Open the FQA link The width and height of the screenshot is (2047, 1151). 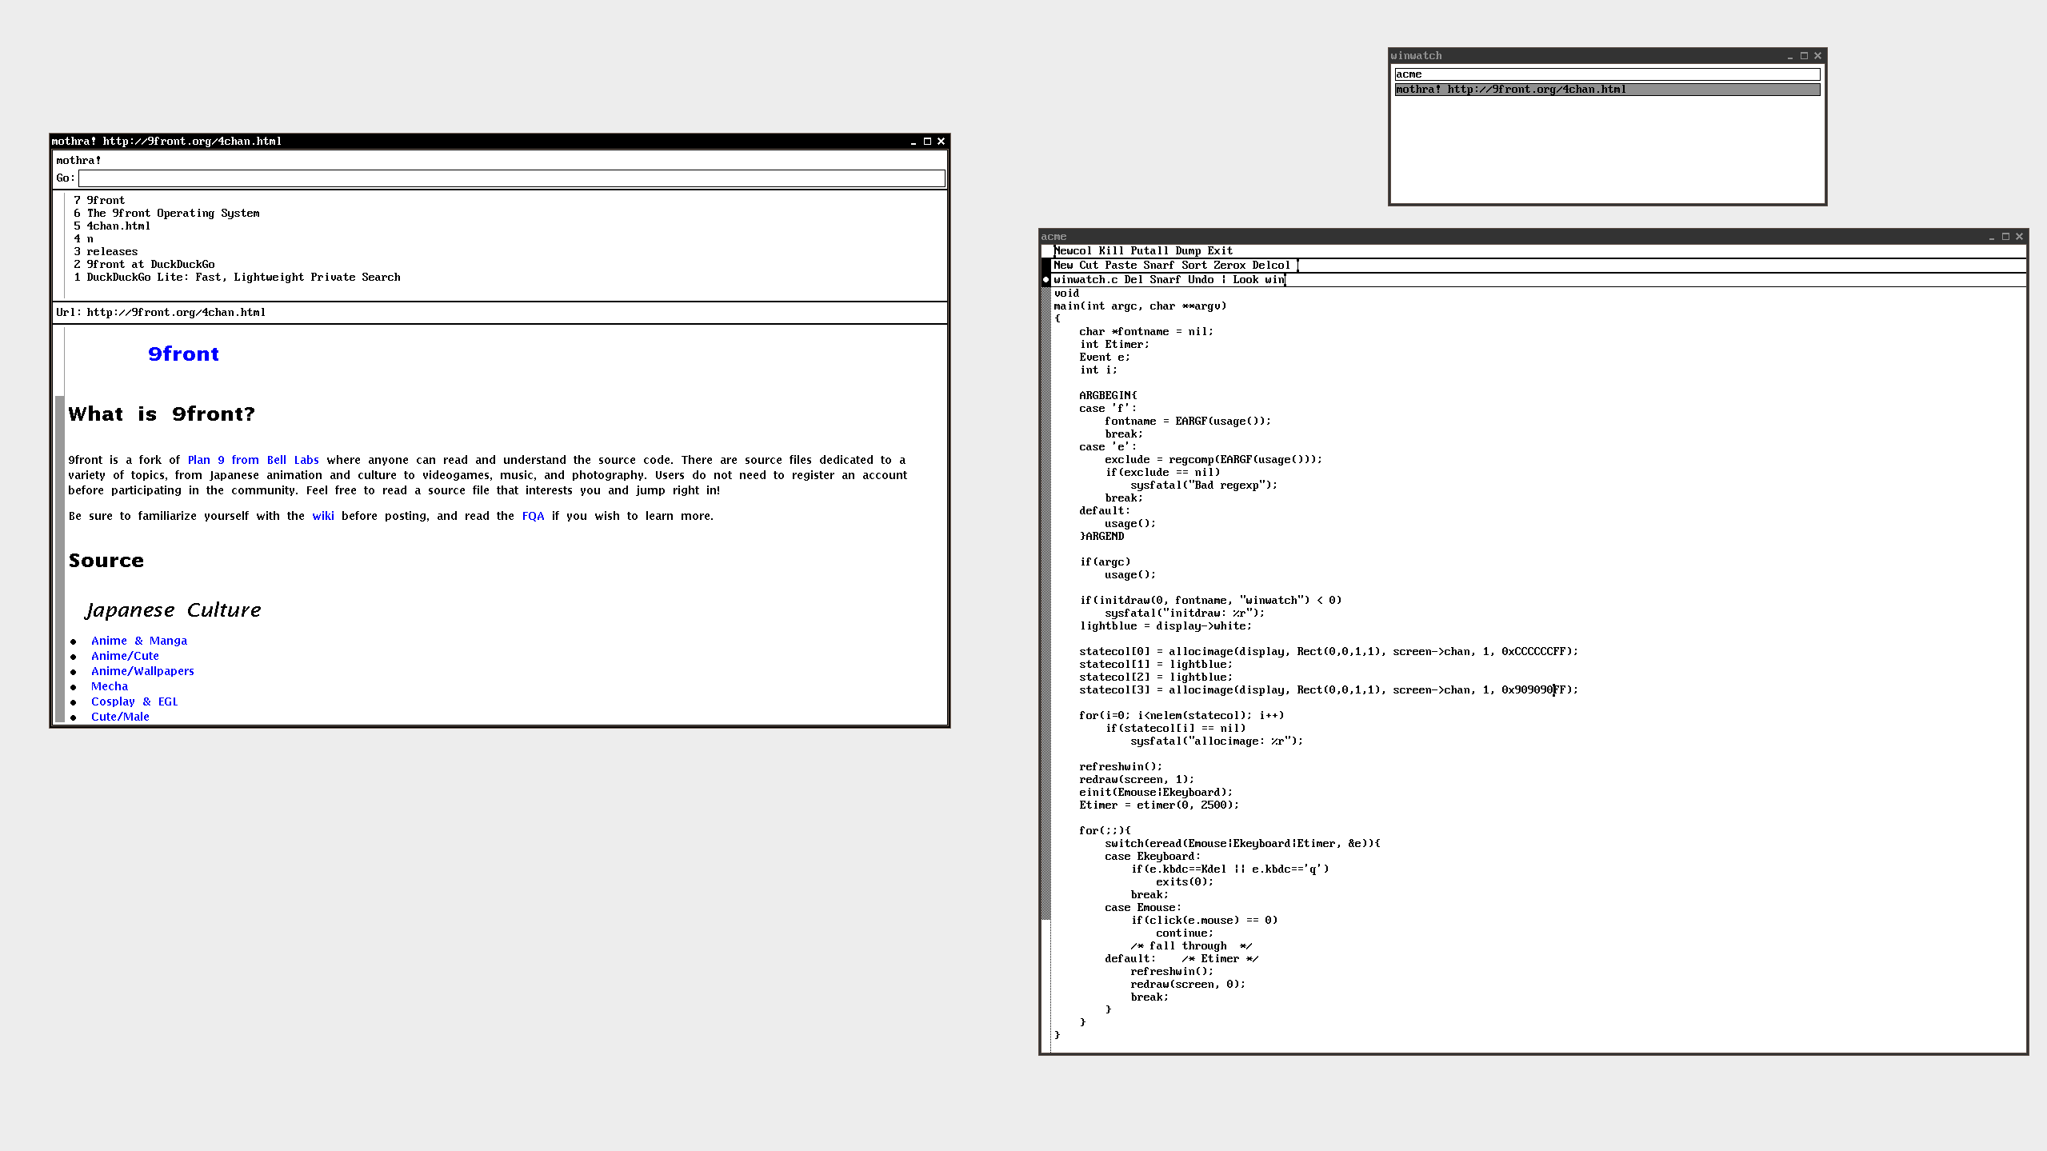click(x=533, y=516)
